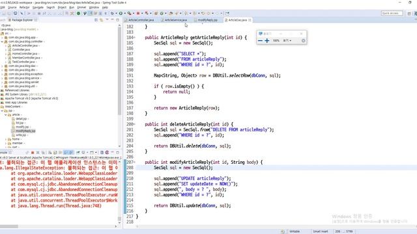Select detail.jsp in the article folder
Screen dimensions: 417x234
[22, 118]
